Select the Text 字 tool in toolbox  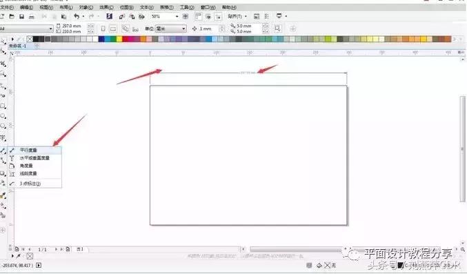pyautogui.click(x=3, y=138)
